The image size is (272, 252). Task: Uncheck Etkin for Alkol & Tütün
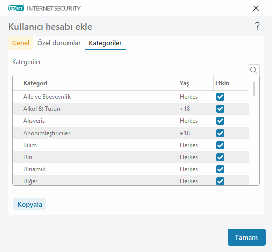coord(220,109)
